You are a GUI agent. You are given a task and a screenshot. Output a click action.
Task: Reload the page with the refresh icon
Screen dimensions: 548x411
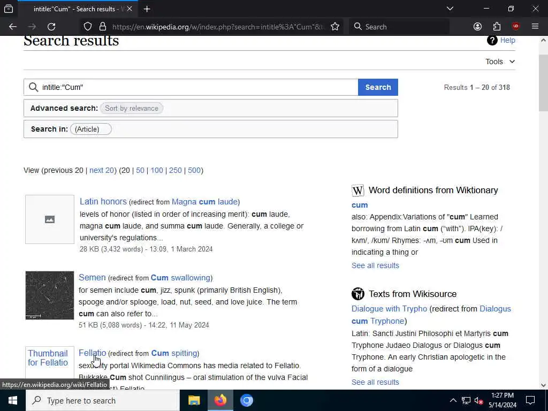point(51,27)
